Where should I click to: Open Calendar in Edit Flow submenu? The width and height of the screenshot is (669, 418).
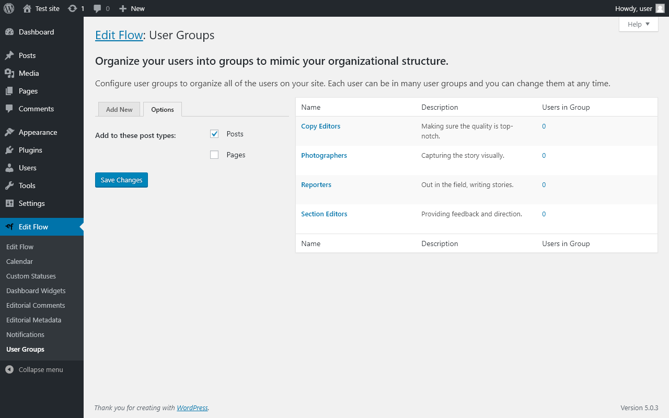coord(19,261)
